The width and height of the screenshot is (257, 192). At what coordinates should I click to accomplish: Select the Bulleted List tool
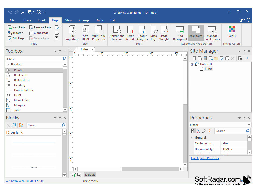coord(34,80)
